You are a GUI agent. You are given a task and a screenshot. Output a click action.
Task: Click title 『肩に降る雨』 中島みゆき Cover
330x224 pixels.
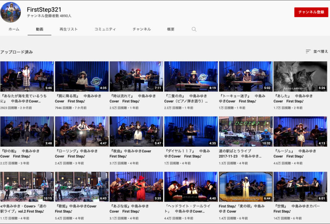pos(78,98)
